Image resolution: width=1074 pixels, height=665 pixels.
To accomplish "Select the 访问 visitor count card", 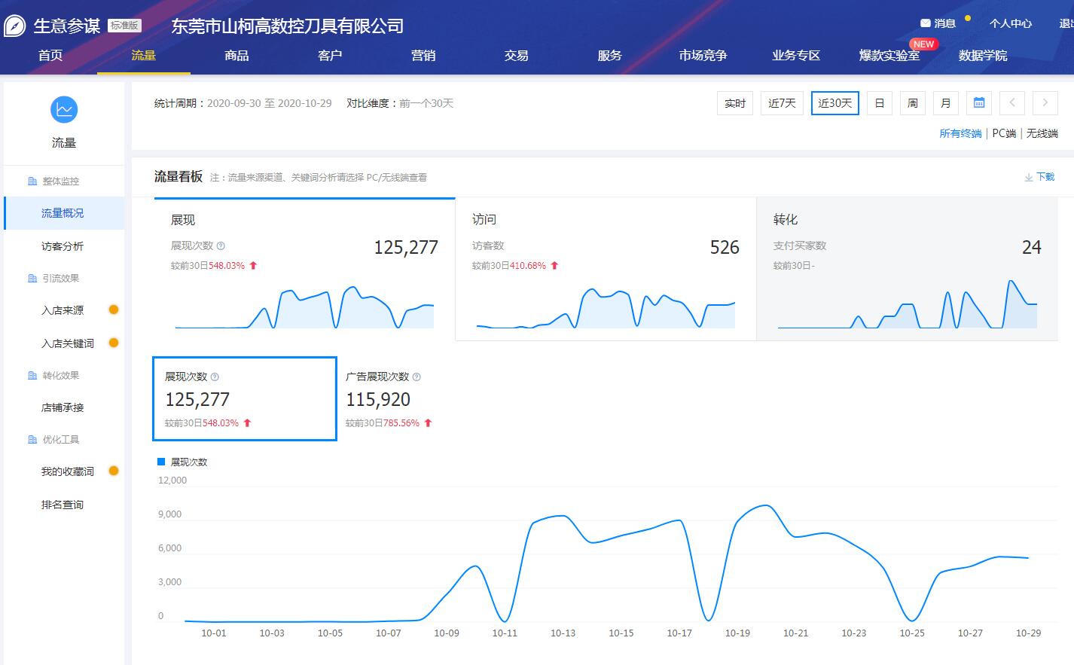I will click(x=606, y=269).
